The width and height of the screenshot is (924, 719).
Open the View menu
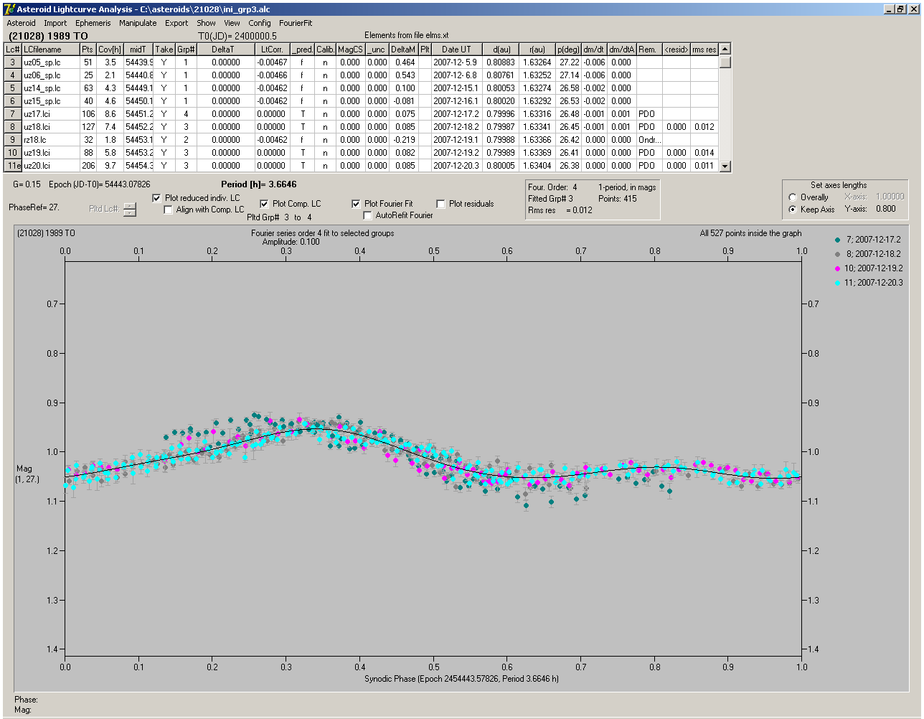pos(232,23)
